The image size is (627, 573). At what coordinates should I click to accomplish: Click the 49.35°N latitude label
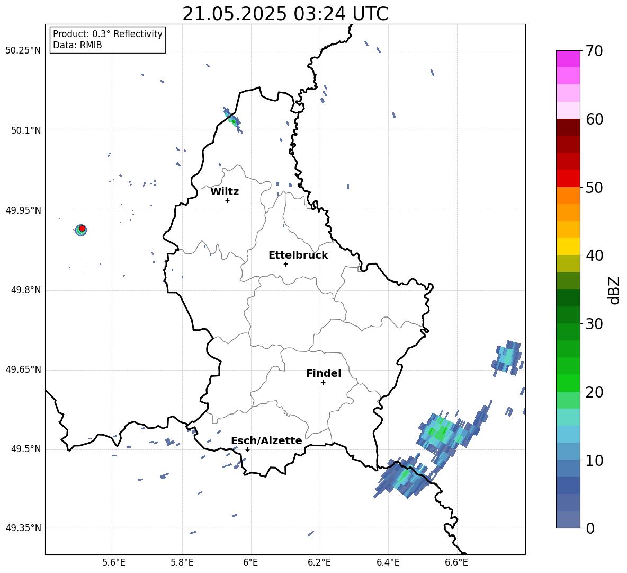pyautogui.click(x=23, y=528)
